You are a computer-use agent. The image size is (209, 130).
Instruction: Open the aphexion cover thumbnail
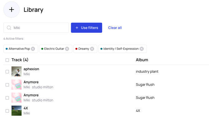17,72
